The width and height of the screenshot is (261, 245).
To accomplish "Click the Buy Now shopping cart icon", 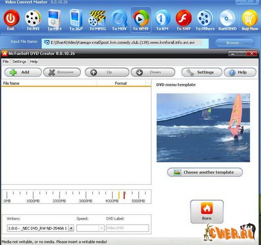I will click(250, 18).
